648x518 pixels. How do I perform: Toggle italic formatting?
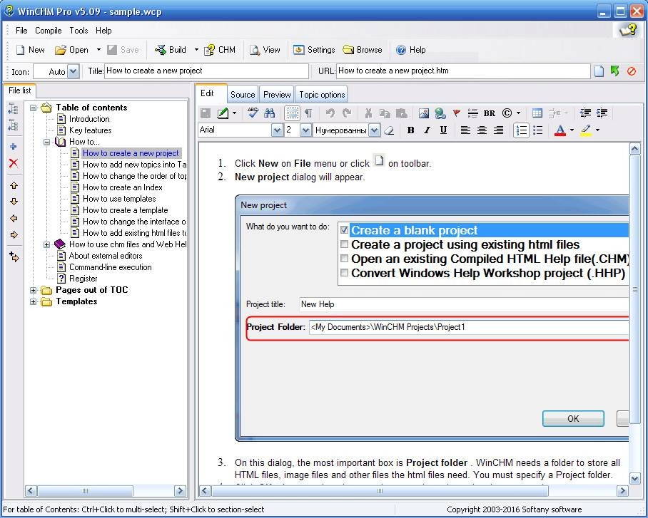[x=427, y=130]
